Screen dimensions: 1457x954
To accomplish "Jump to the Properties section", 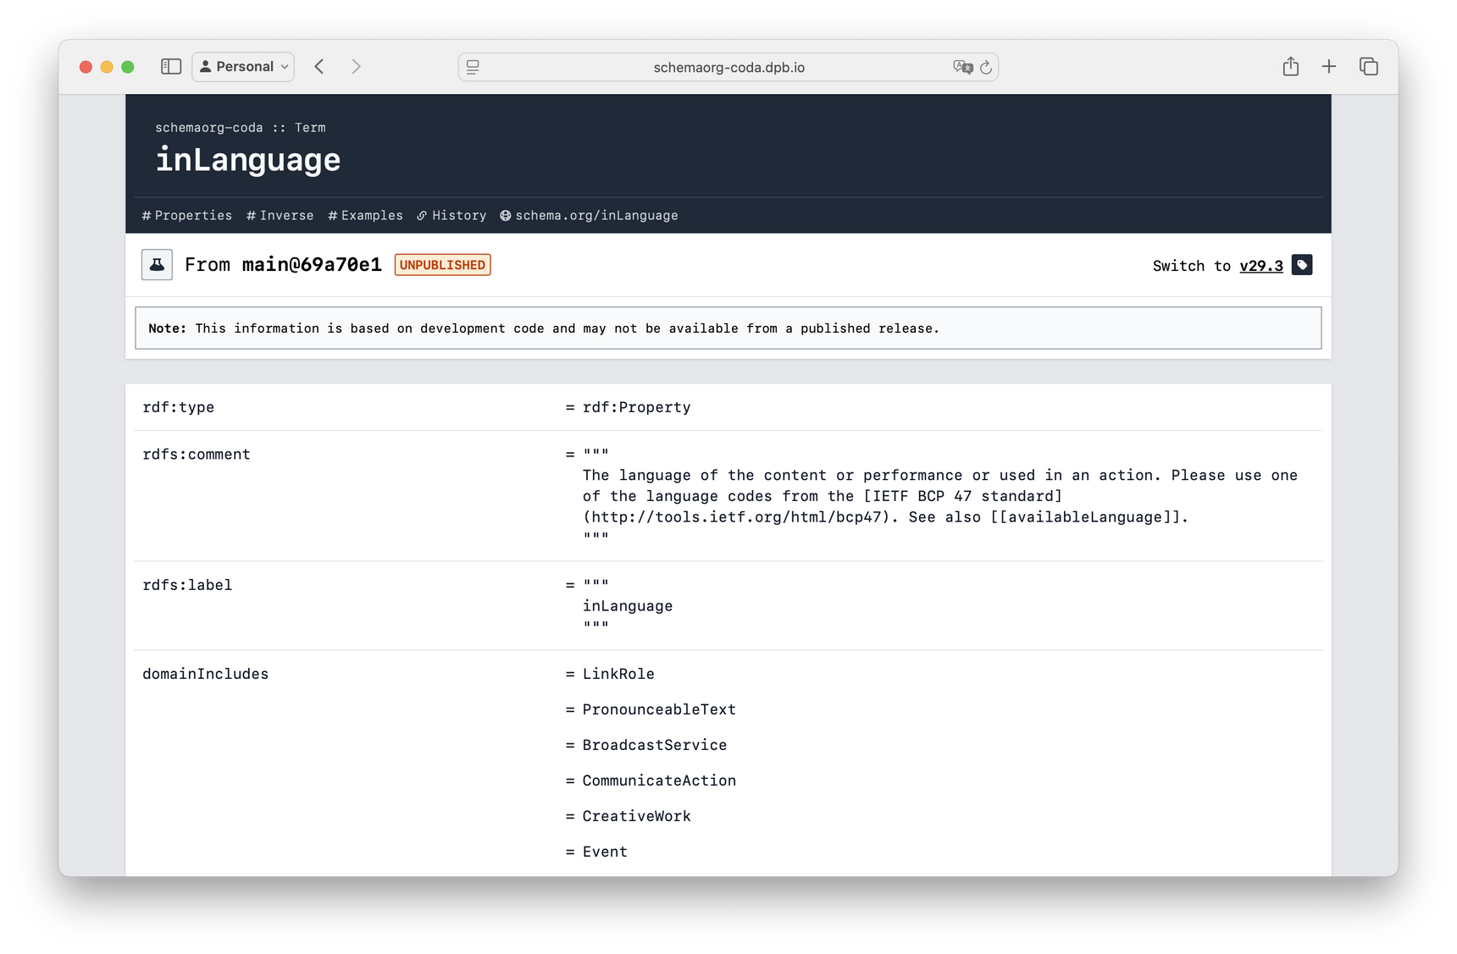I will click(x=187, y=215).
